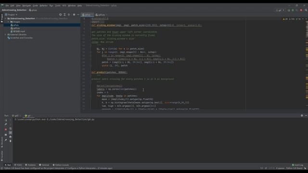Viewport: 308px width, 173px height.
Task: Open the View menu
Action: point(18,6)
